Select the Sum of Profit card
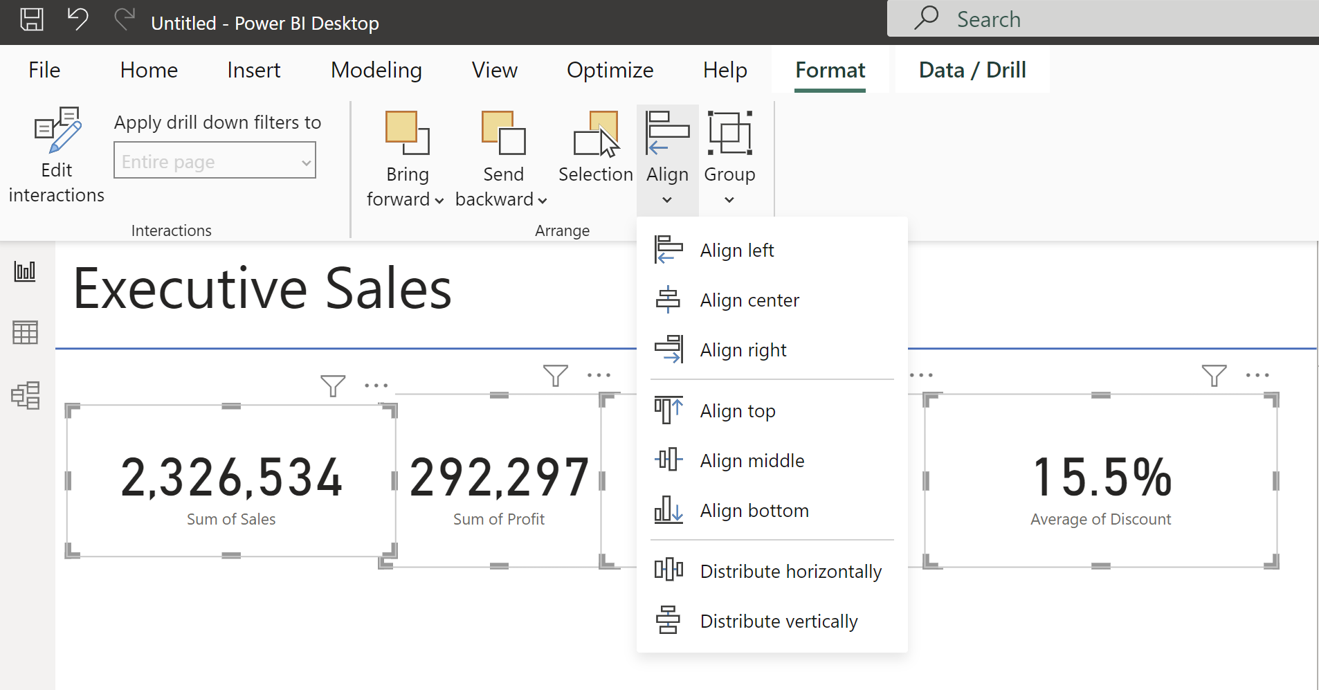This screenshot has height=690, width=1319. 498,484
